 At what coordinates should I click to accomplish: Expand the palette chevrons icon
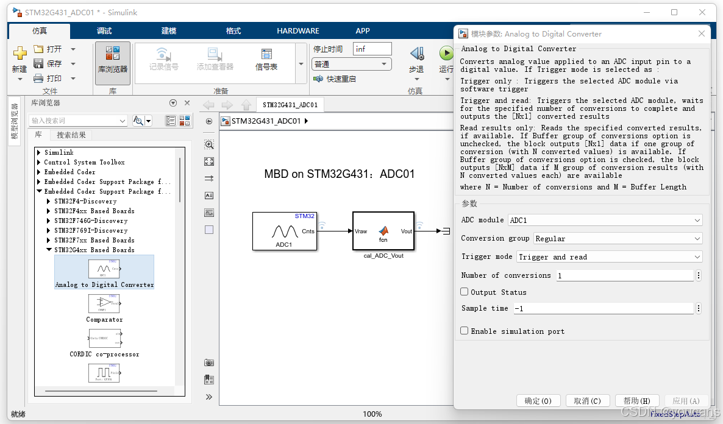(x=209, y=397)
